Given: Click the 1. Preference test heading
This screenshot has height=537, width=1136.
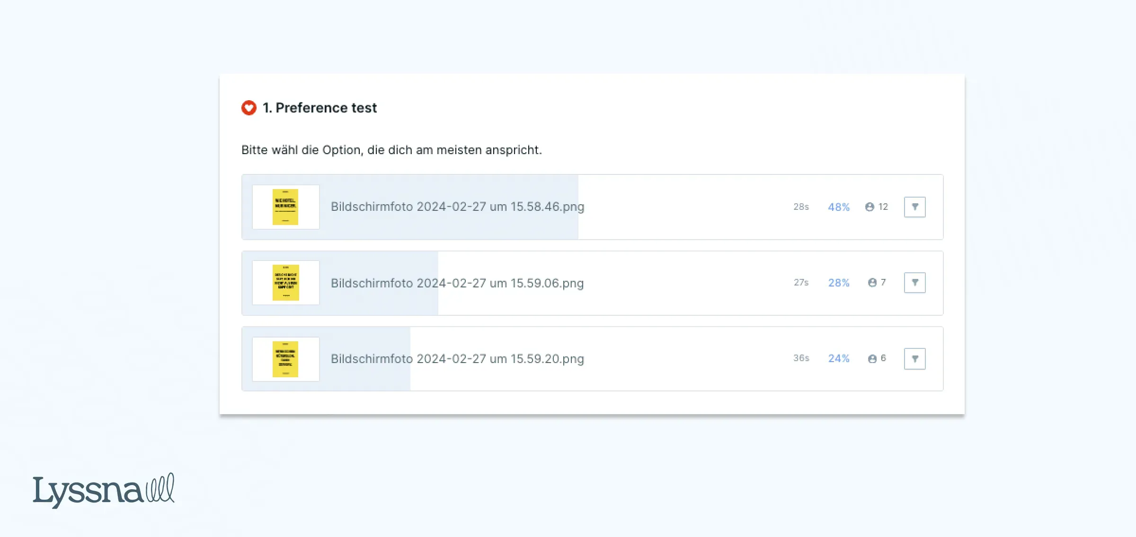Looking at the screenshot, I should pos(320,108).
